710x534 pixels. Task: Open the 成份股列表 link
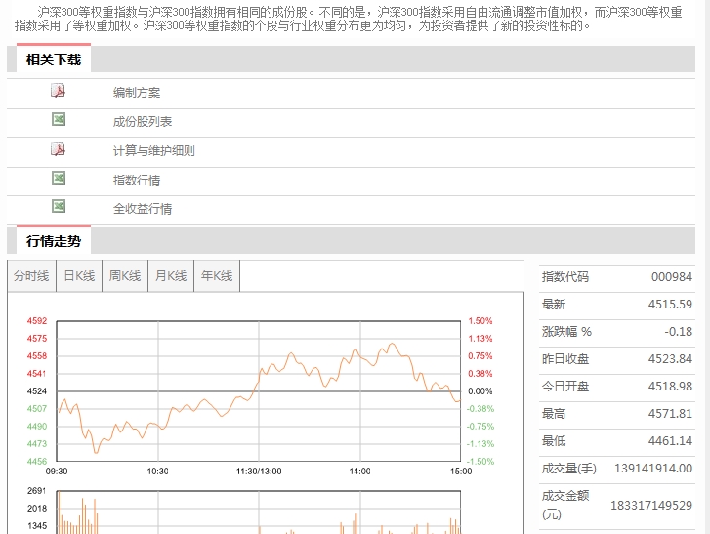(x=143, y=122)
